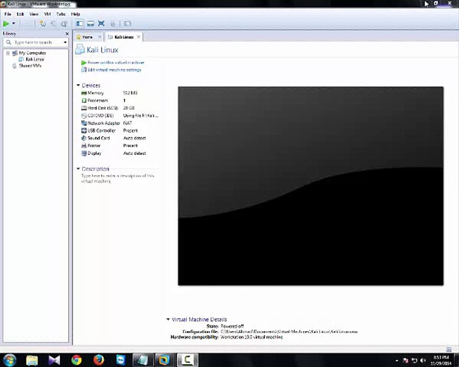Click the taskbar clock showing 8:53 PM
The height and width of the screenshot is (367, 459).
pyautogui.click(x=441, y=360)
